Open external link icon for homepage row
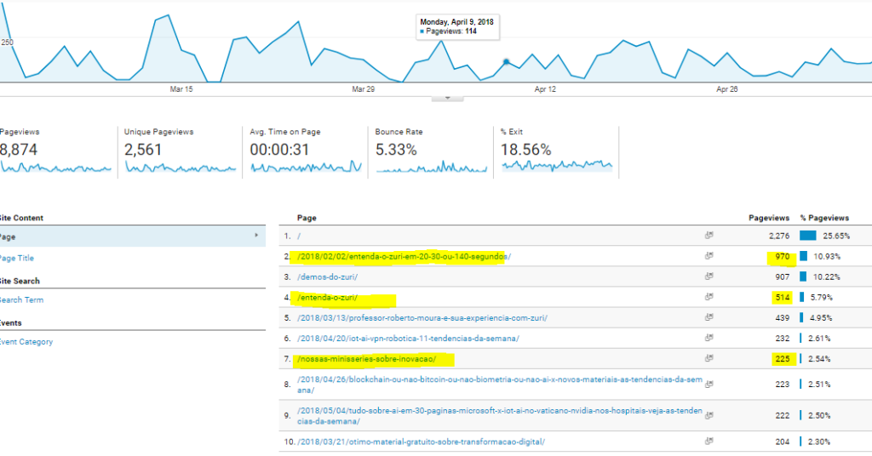This screenshot has width=872, height=456. tap(708, 236)
